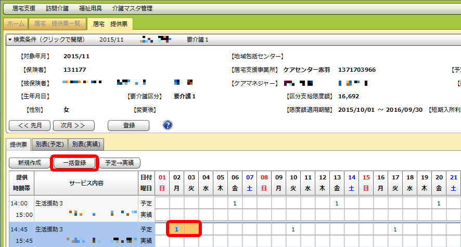Click the 予定→実績 copy button

[119, 163]
